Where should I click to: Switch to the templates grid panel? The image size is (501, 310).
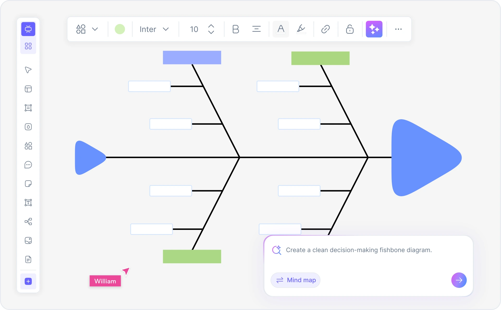coord(28,46)
